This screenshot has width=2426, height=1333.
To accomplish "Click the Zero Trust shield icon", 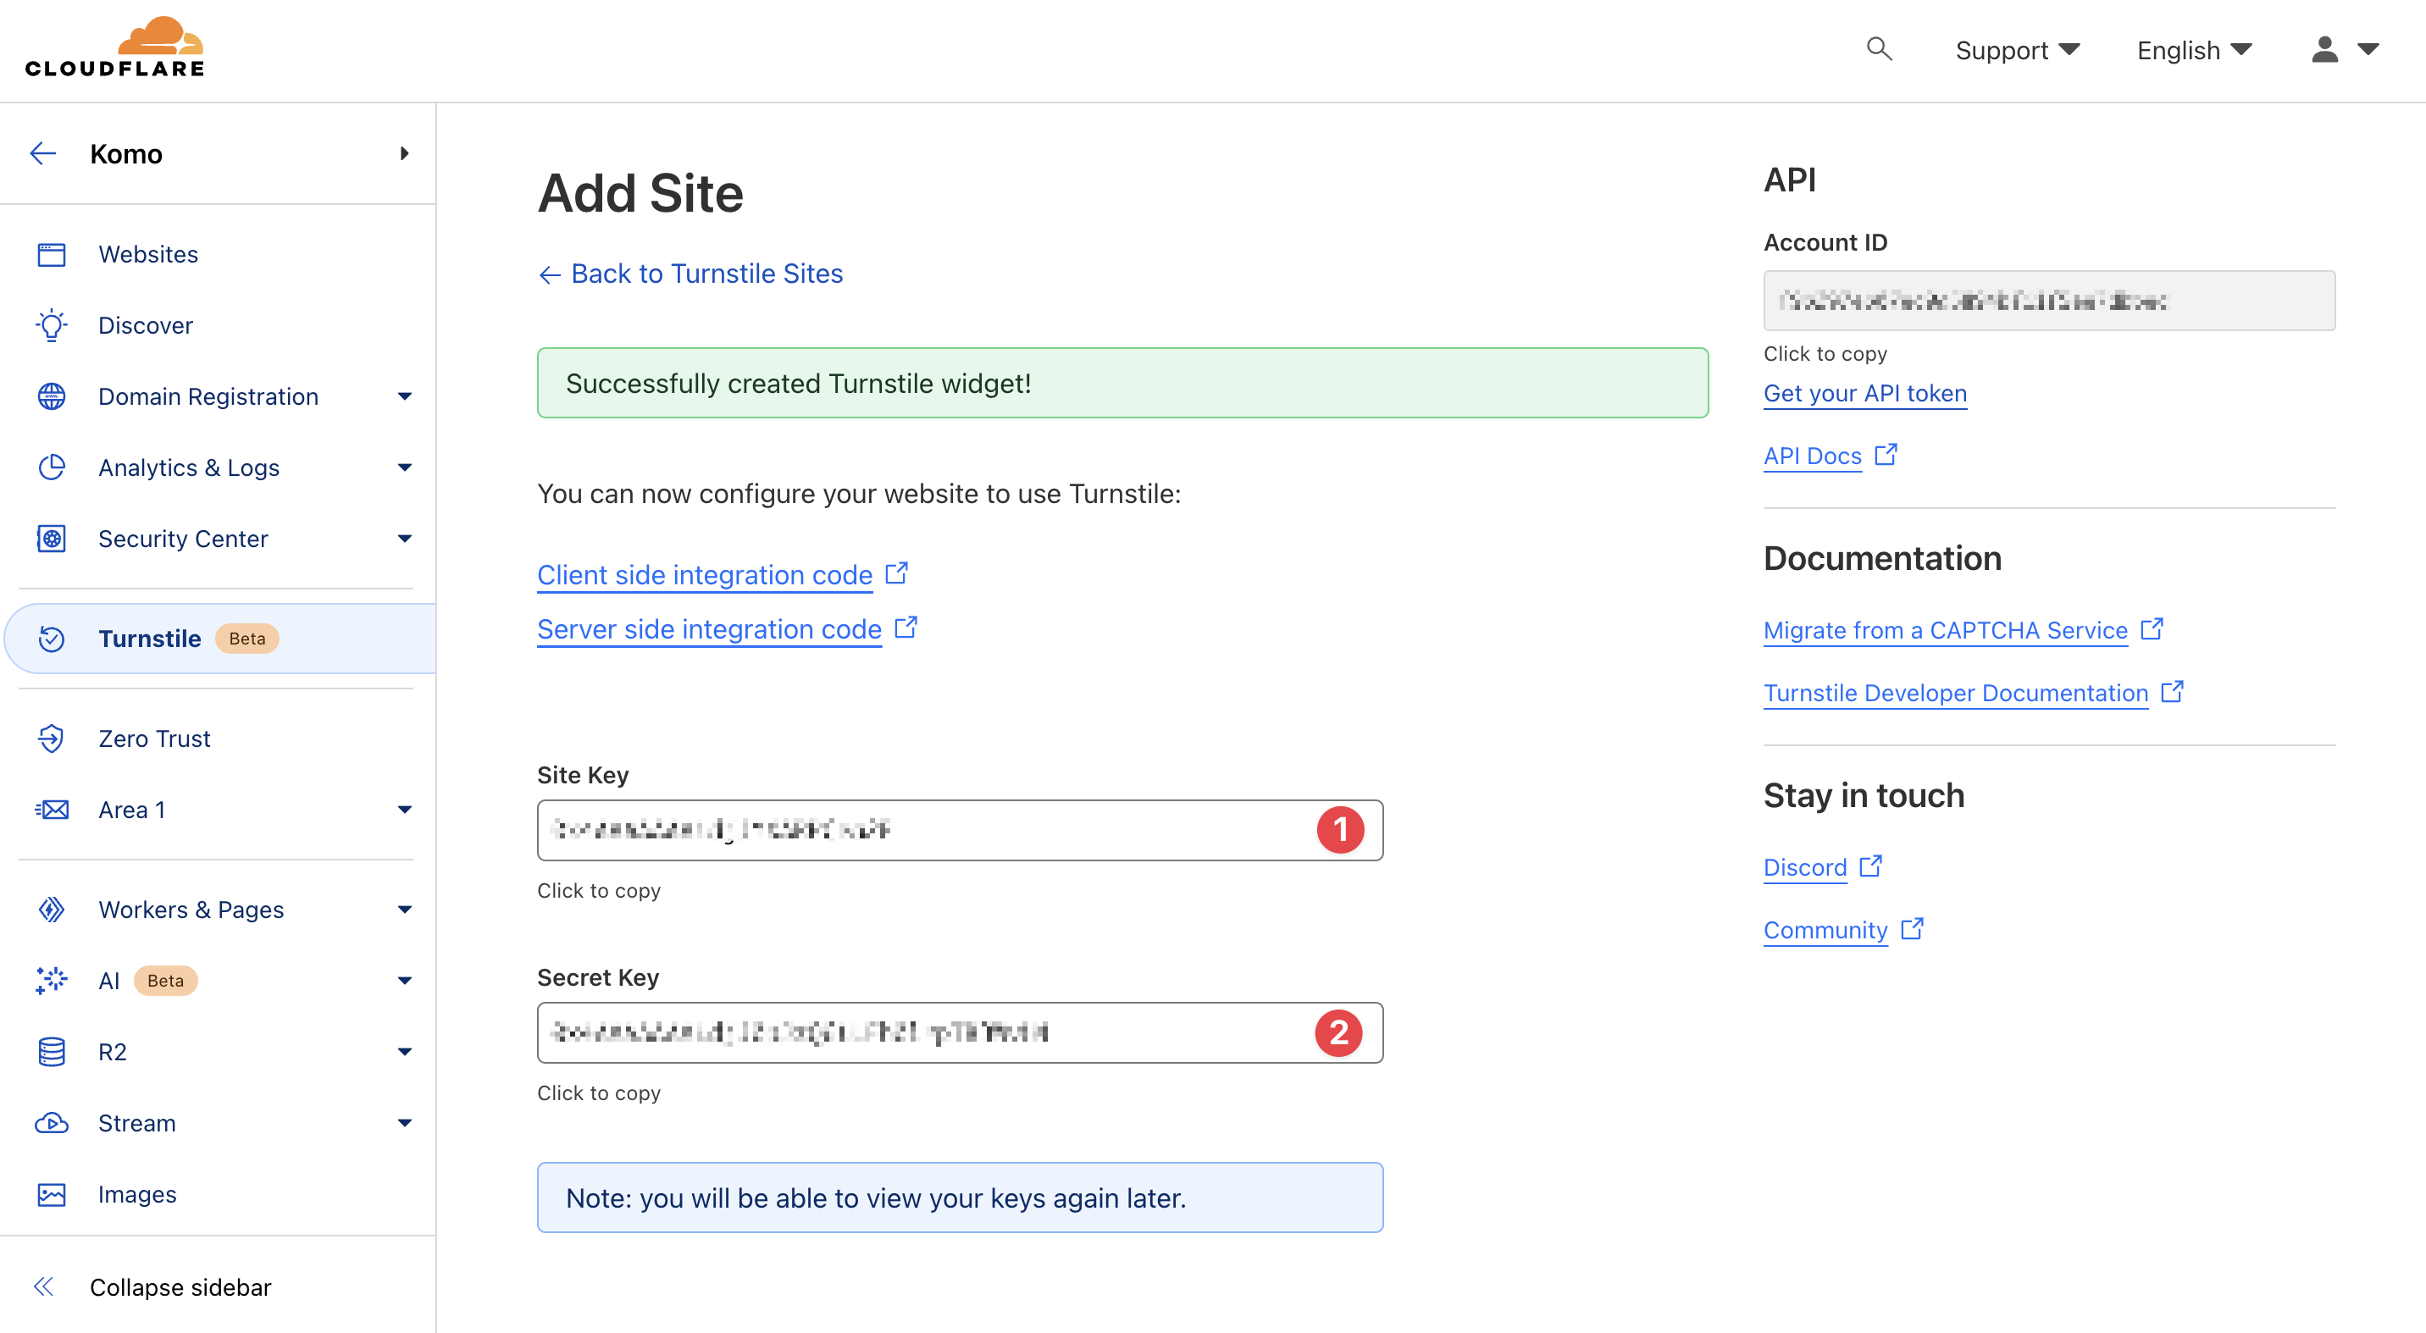I will (x=52, y=738).
